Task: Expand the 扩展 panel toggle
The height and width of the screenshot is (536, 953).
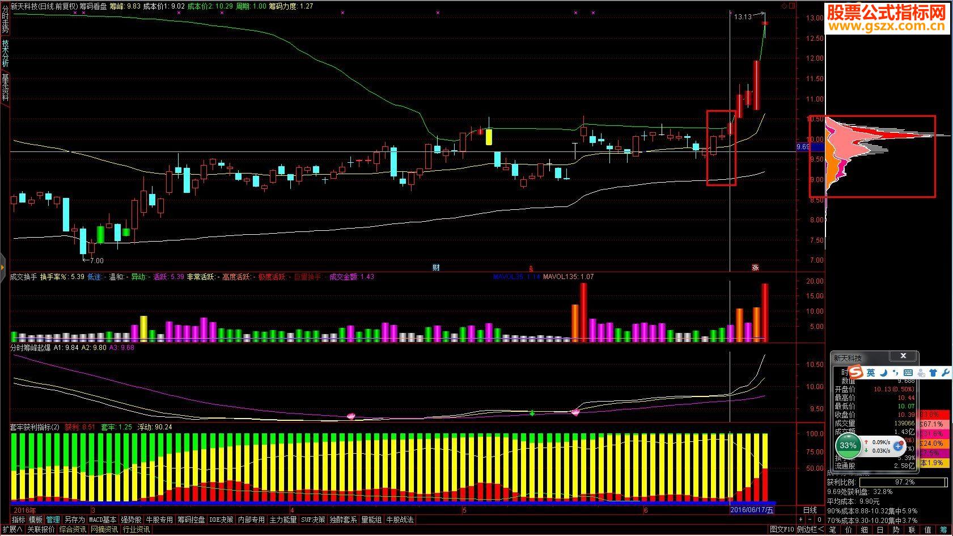Action: pyautogui.click(x=12, y=530)
